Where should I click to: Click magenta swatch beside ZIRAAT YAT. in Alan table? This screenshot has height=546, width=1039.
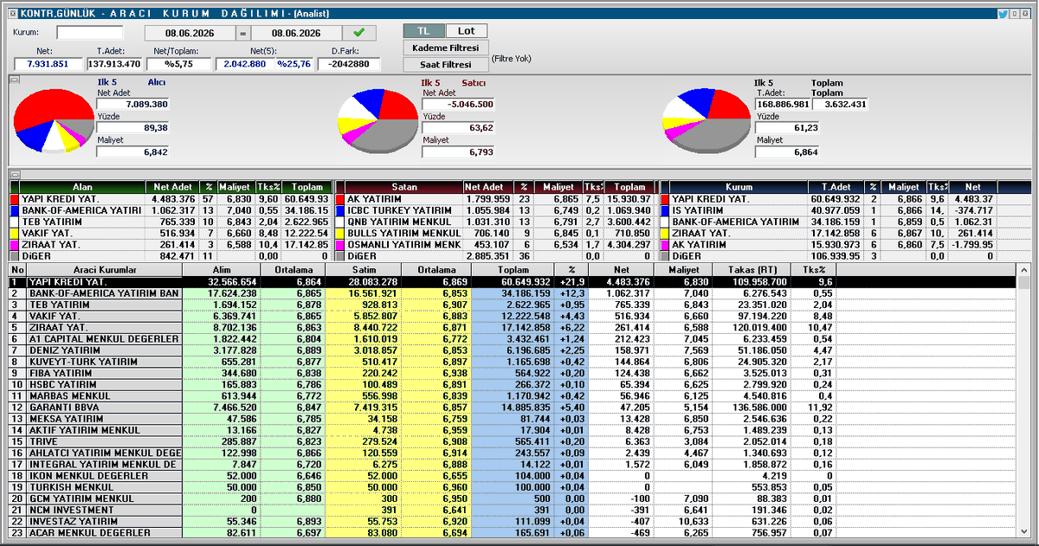(14, 245)
